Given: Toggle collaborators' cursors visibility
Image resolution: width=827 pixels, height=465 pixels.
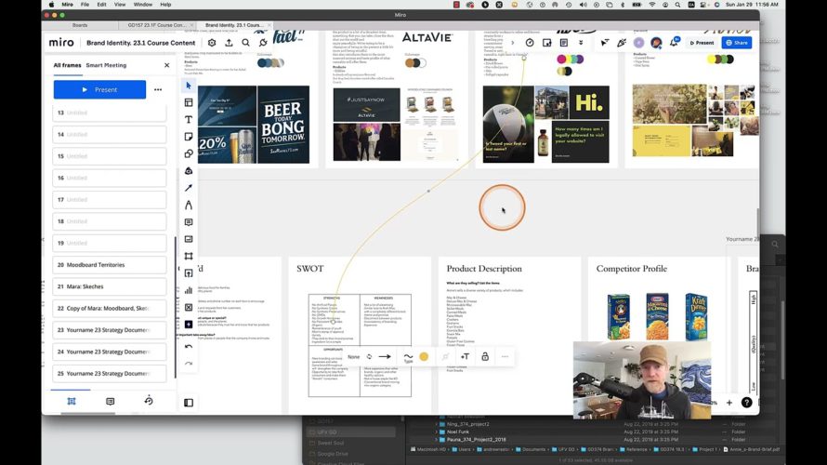Looking at the screenshot, I should click(604, 43).
